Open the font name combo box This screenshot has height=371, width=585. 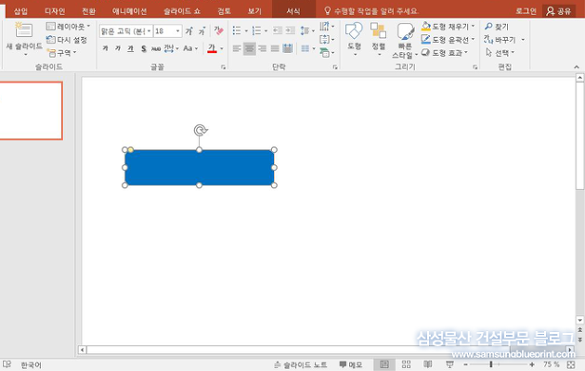click(x=125, y=31)
